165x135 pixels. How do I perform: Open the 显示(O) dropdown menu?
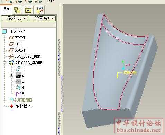15,18
